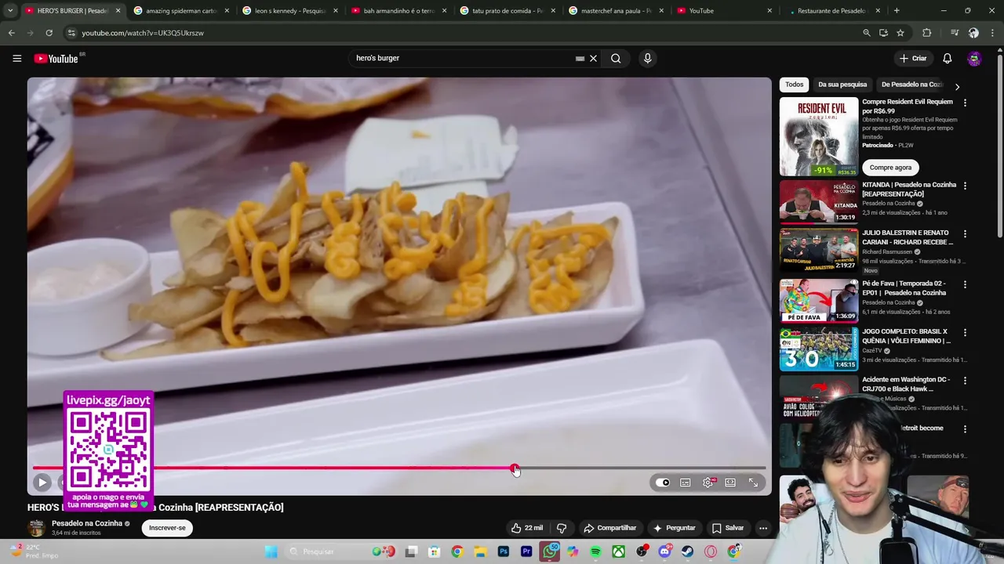Viewport: 1004px width, 564px height.
Task: Open the tab search dropdown arrow
Action: 10,11
